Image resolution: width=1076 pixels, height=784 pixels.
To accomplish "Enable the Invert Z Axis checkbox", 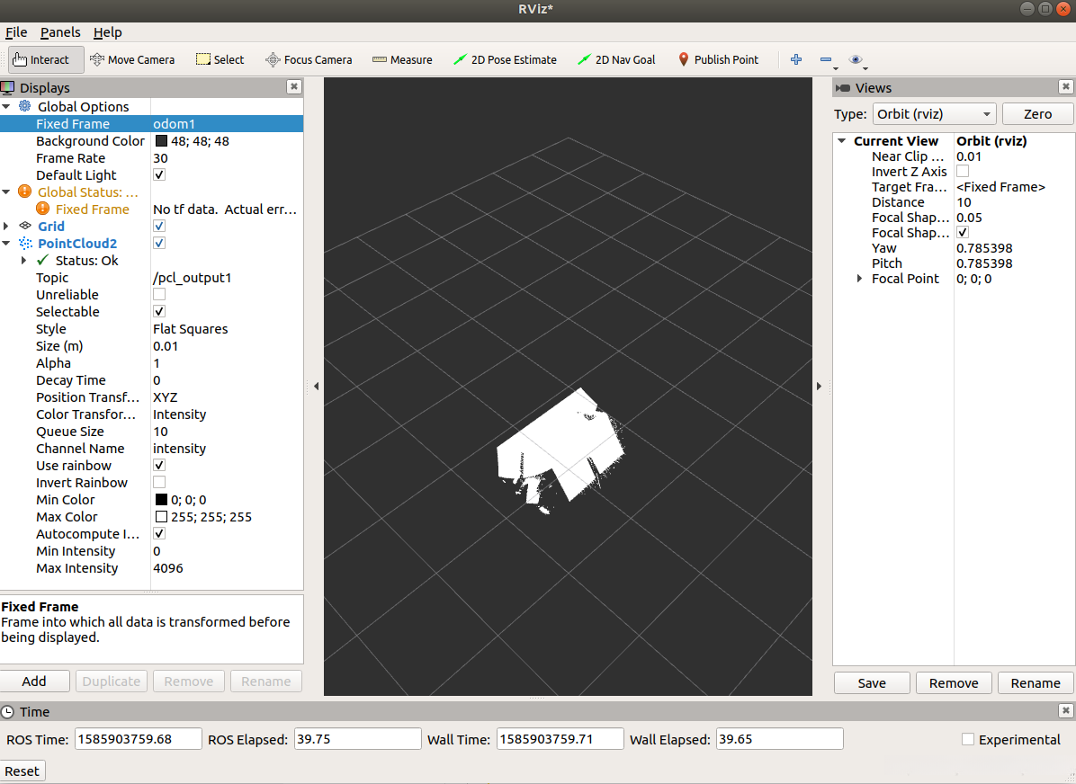I will tap(963, 172).
